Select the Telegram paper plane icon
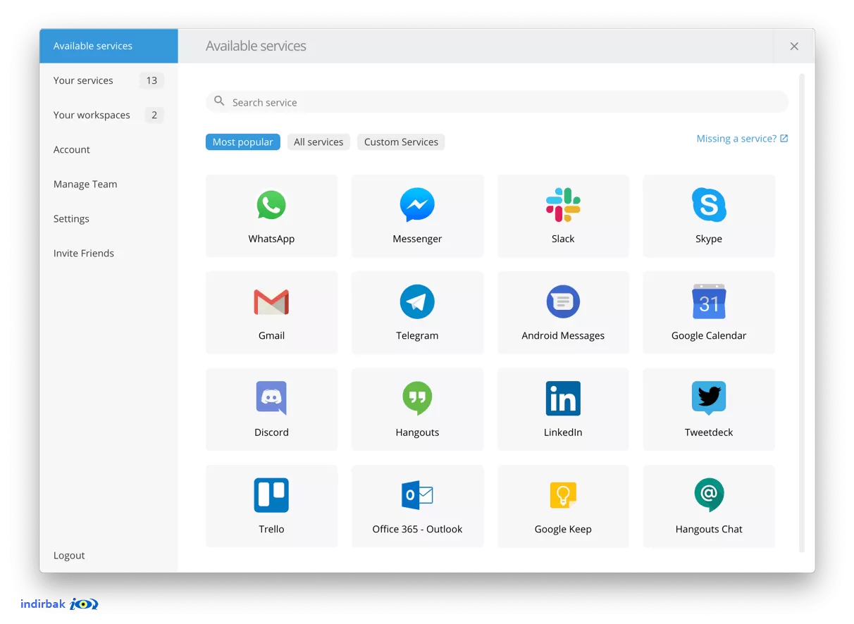This screenshot has height=624, width=854. click(417, 302)
